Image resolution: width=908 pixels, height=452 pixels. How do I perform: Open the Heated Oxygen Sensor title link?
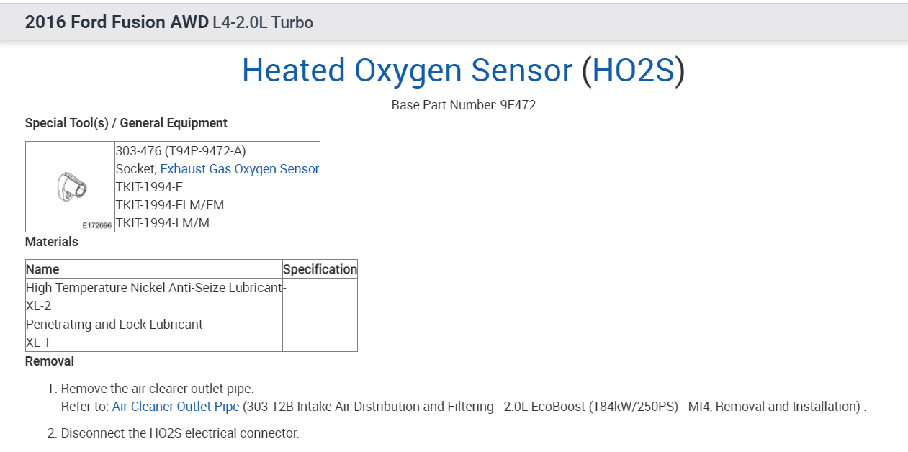pyautogui.click(x=407, y=71)
